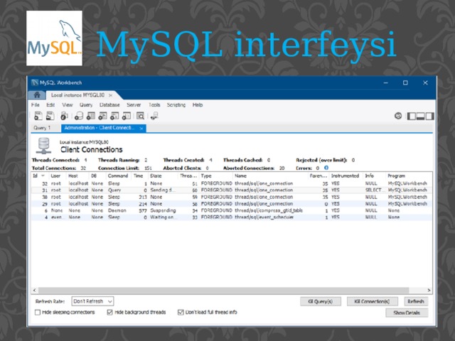Viewport: 455px width, 341px height.
Task: Open the Server menu
Action: [134, 104]
